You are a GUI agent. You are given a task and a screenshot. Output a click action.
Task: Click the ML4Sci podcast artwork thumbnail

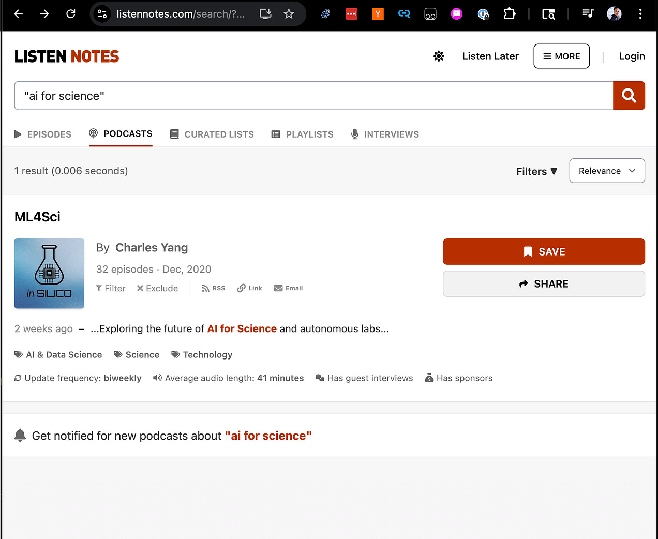(x=49, y=274)
